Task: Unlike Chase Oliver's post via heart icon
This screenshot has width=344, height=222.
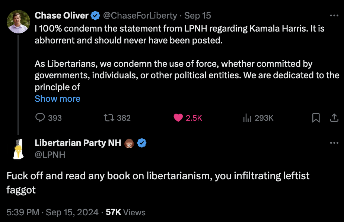Action: point(179,118)
